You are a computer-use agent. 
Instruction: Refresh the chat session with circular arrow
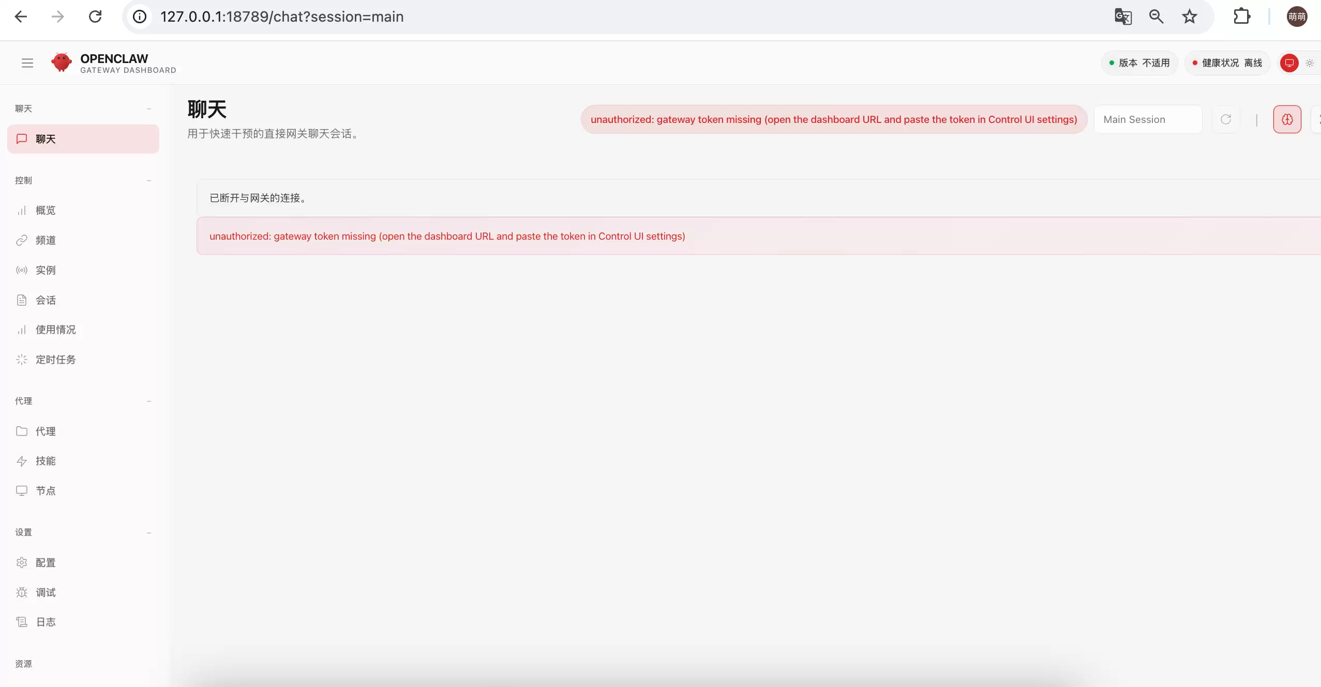(x=1225, y=119)
